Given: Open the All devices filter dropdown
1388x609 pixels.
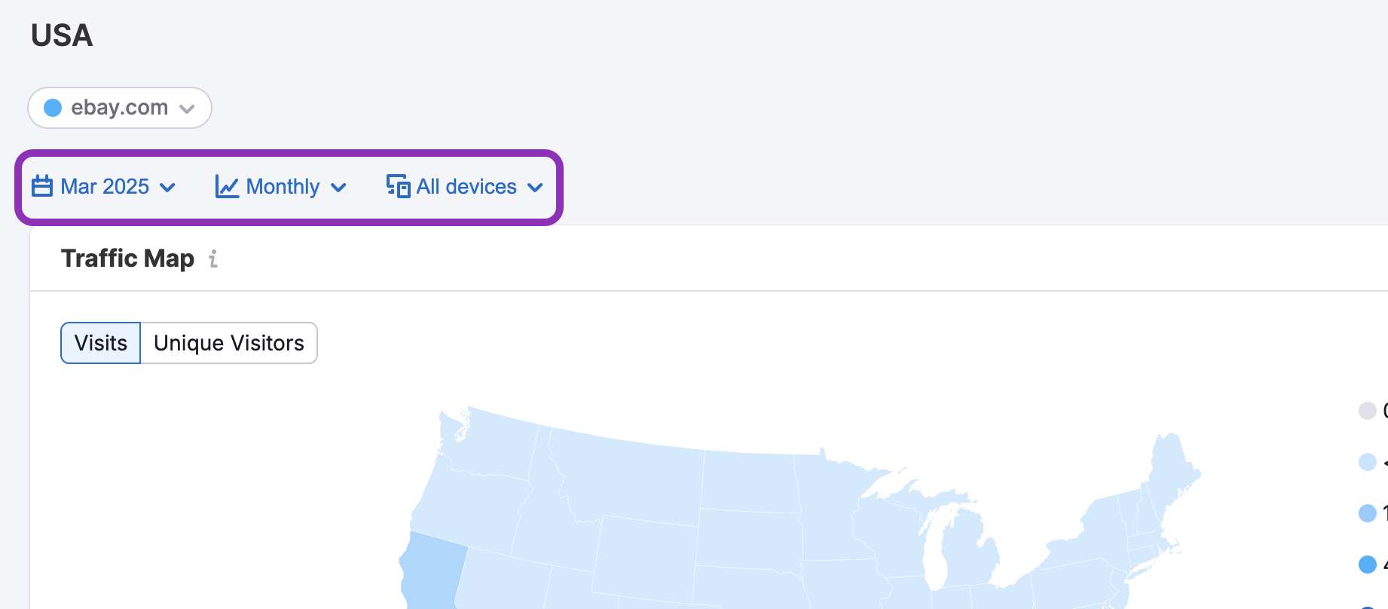Looking at the screenshot, I should [465, 186].
